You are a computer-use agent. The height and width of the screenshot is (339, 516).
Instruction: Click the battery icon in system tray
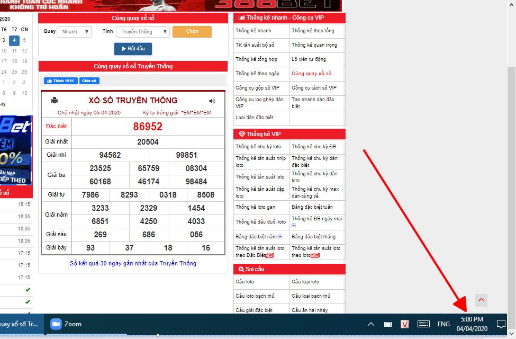point(388,324)
